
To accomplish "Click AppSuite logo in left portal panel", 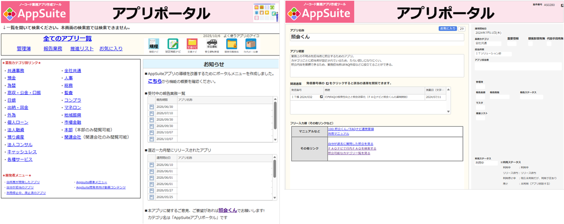I will 36,13.
